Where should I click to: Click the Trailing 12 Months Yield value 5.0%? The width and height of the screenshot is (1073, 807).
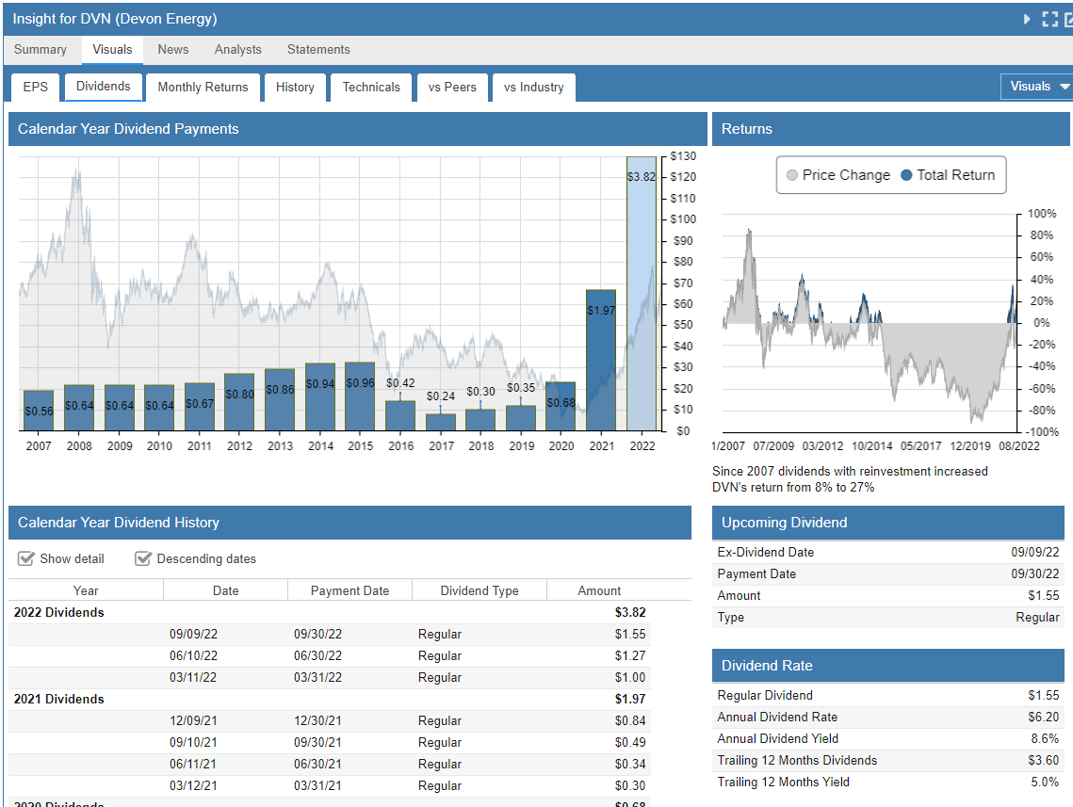(1045, 782)
